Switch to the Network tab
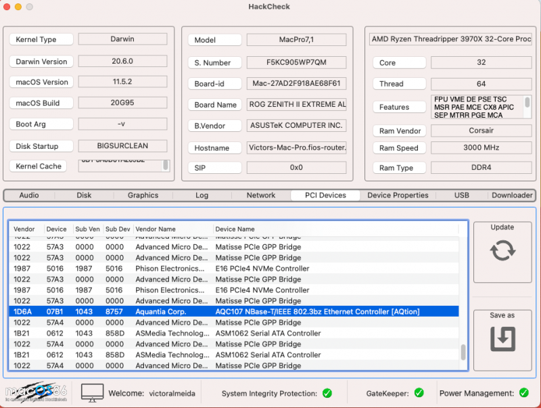 click(260, 195)
